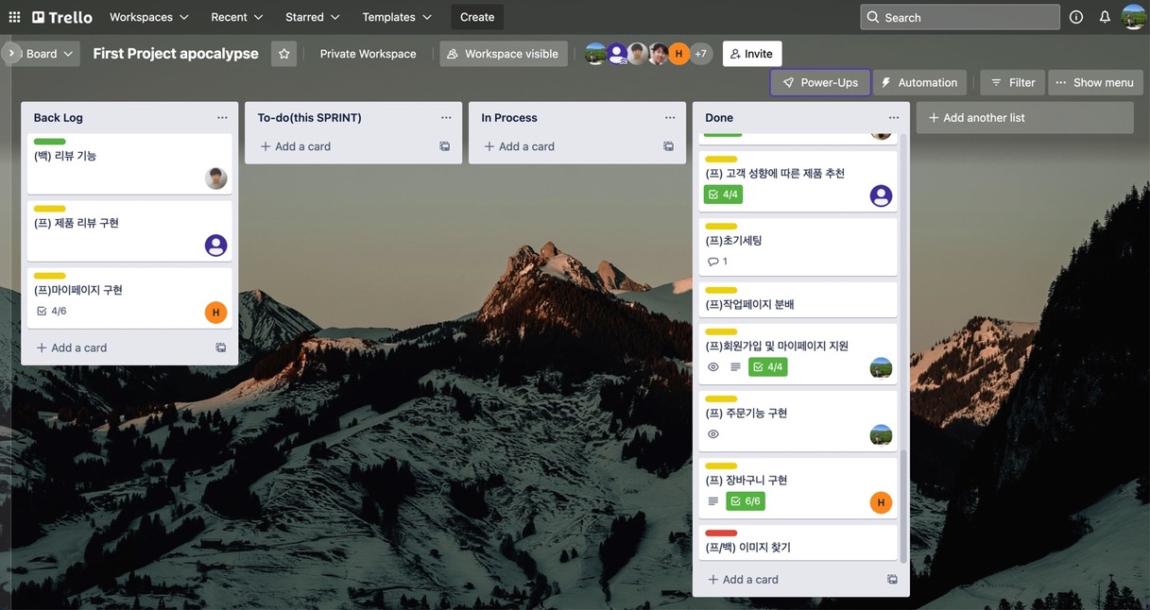Click the 6/6 checklist badge on 장바구니 card
This screenshot has height=610, width=1150.
coord(745,501)
